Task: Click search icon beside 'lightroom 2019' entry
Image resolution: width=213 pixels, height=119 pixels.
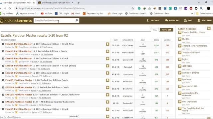Action: (x=180, y=86)
